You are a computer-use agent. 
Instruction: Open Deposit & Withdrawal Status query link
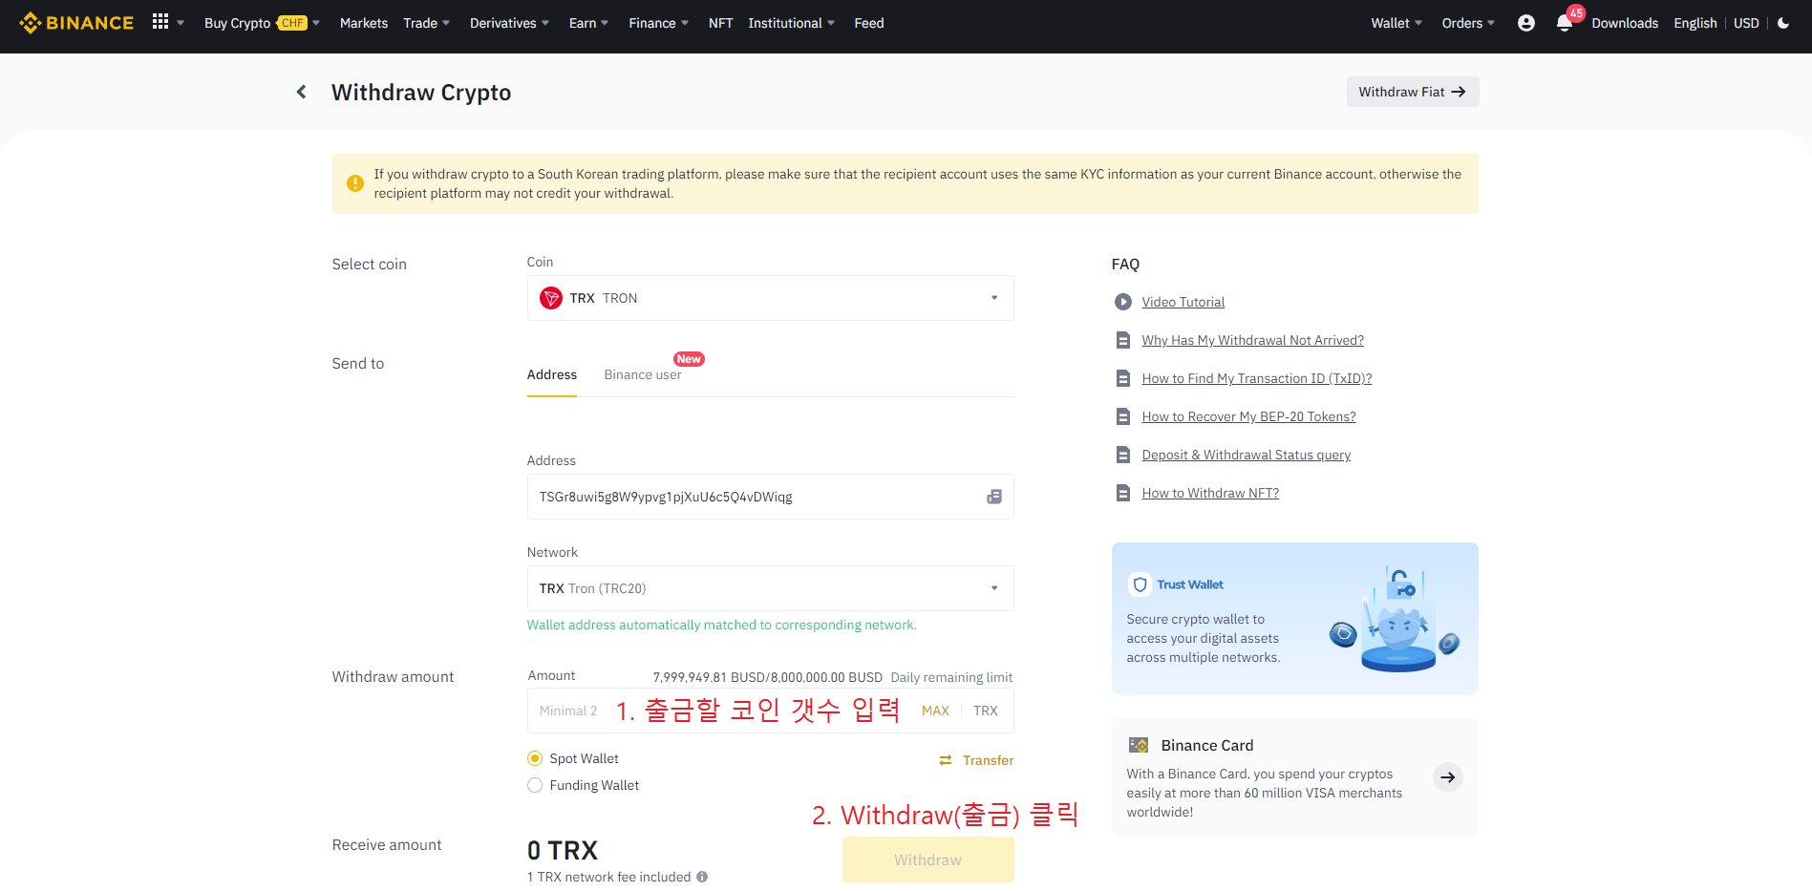[1247, 455]
